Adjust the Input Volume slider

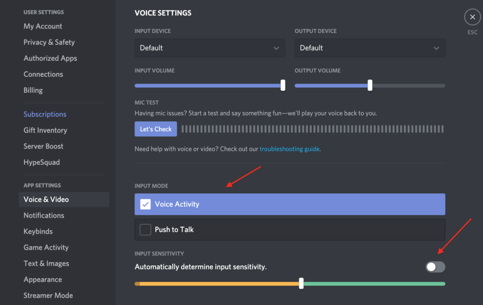tap(282, 85)
